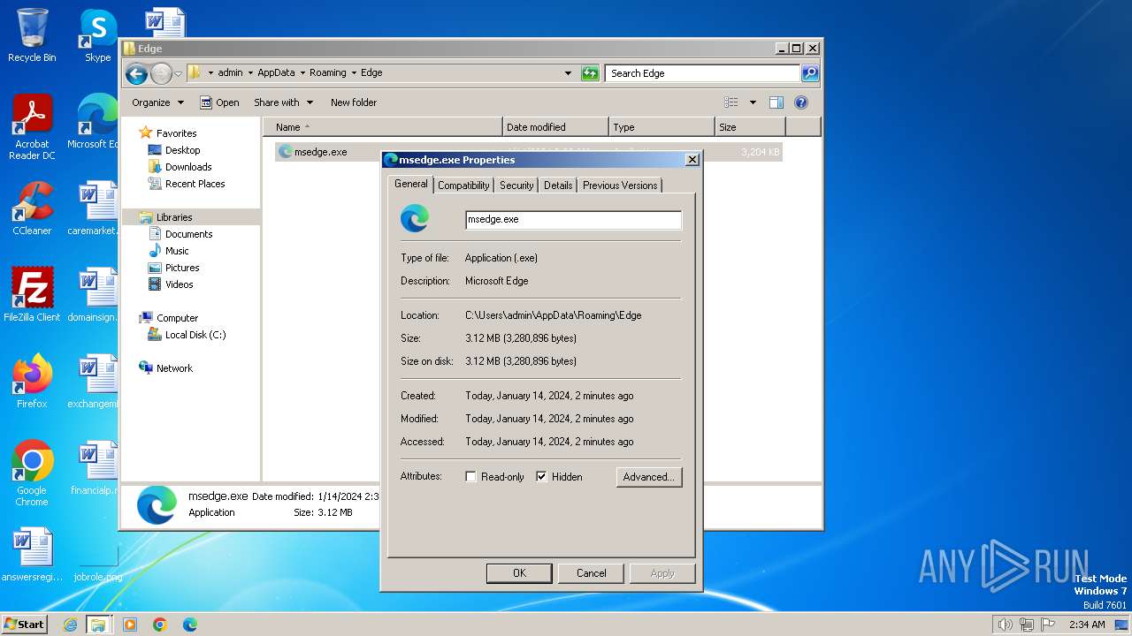Toggle the Read-only attribute checkbox
1132x636 pixels.
click(x=470, y=476)
